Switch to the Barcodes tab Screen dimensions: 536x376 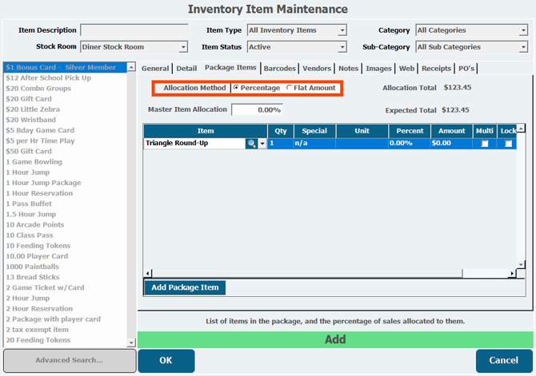pos(279,69)
